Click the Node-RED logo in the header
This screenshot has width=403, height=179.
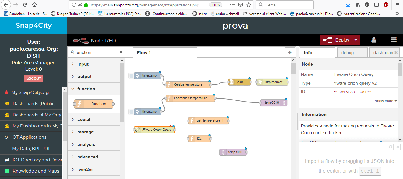[81, 41]
